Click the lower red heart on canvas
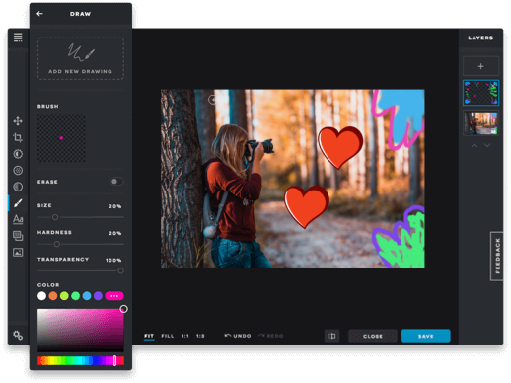 pos(307,206)
